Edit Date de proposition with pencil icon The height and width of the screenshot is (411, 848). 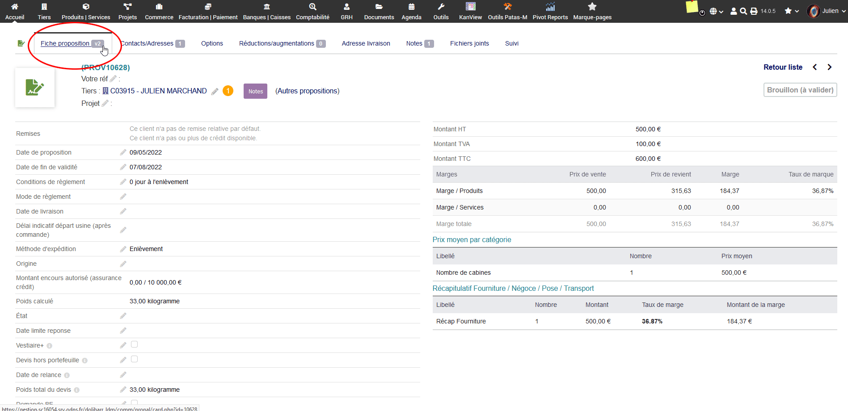(x=123, y=152)
